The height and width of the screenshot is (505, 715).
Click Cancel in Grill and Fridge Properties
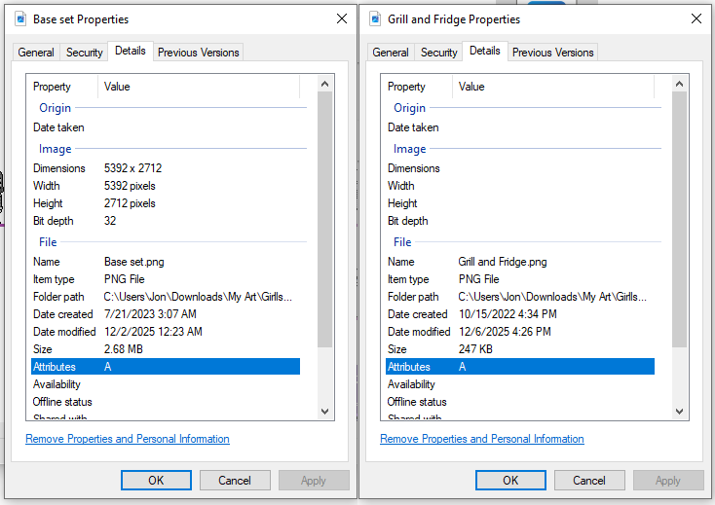click(589, 481)
